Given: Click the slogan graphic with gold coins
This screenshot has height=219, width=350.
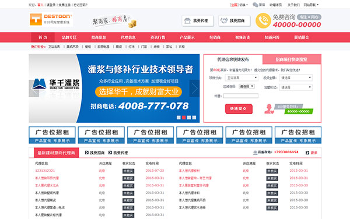Looking at the screenshot, I should tap(114, 21).
